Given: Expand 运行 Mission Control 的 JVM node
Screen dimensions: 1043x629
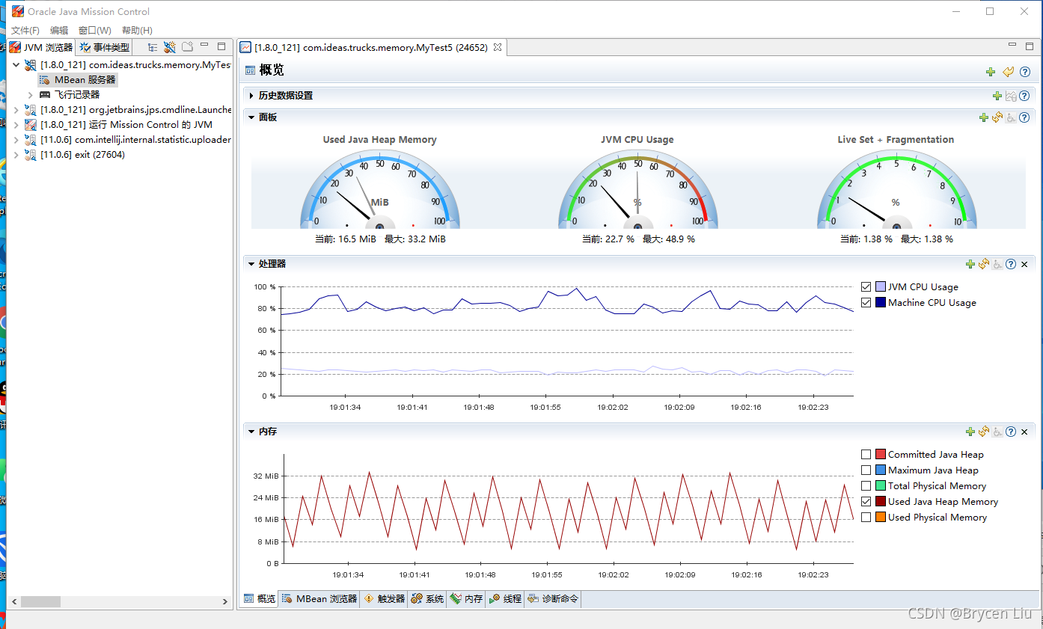Looking at the screenshot, I should pyautogui.click(x=16, y=125).
